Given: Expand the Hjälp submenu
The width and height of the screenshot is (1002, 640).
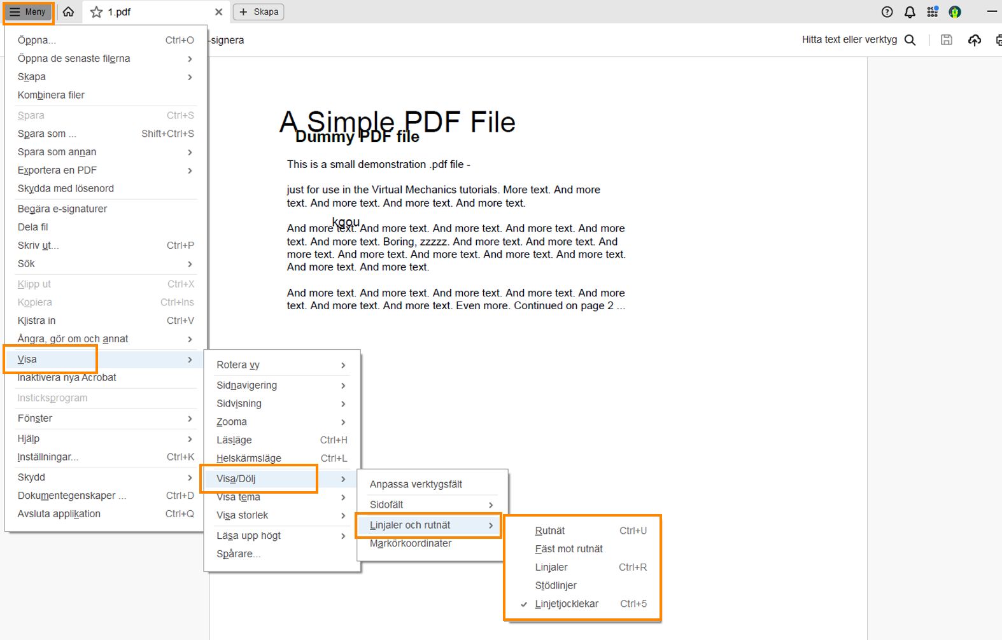Looking at the screenshot, I should [106, 439].
